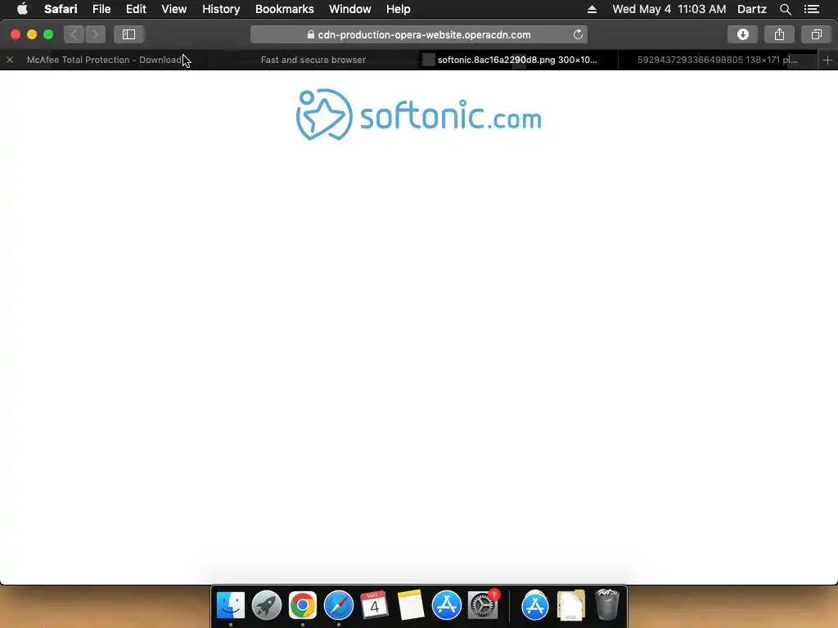
Task: Open App Store from the Dock
Action: 446,606
